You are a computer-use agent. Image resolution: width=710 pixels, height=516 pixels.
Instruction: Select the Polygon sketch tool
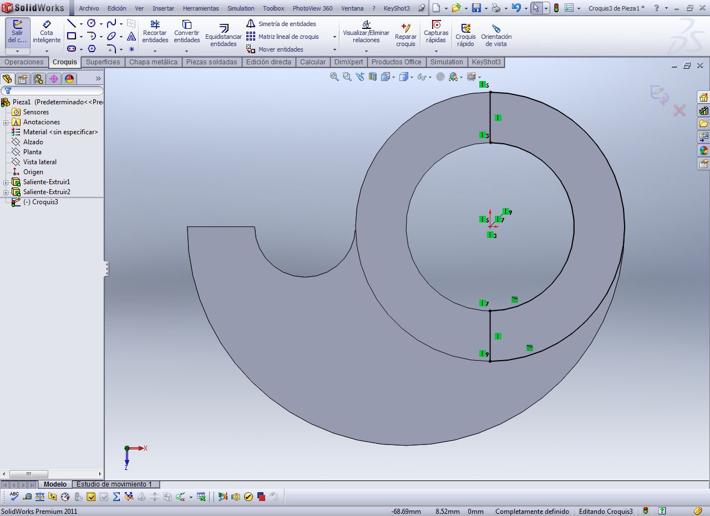pos(92,49)
